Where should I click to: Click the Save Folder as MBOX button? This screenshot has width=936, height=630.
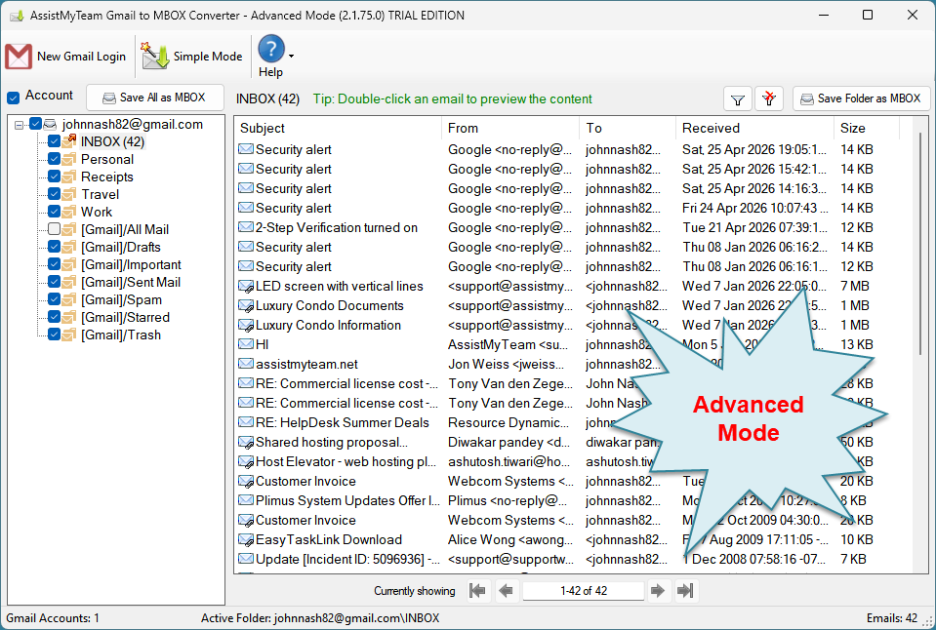coord(862,98)
